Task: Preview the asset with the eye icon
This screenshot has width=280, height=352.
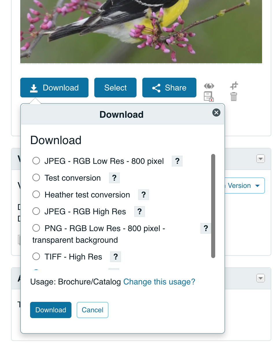Action: coord(209,86)
